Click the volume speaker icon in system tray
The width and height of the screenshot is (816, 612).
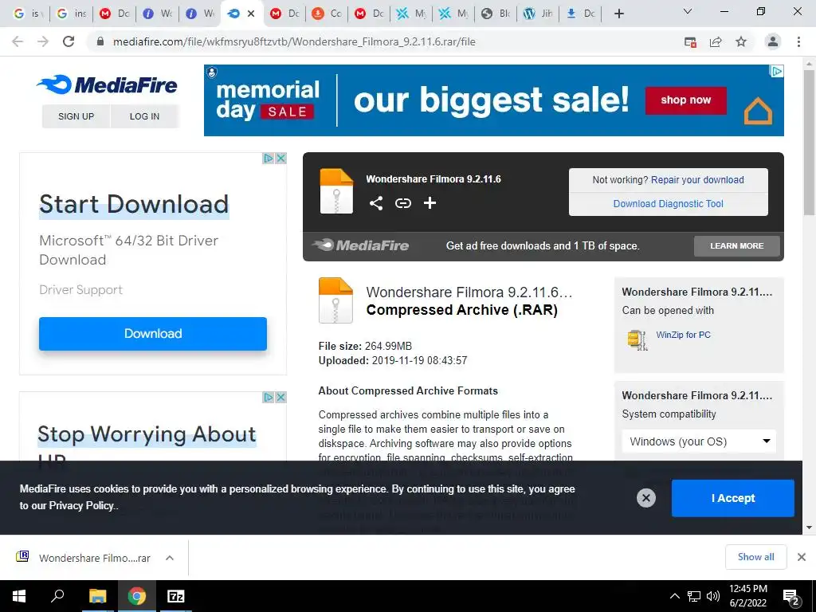click(713, 596)
